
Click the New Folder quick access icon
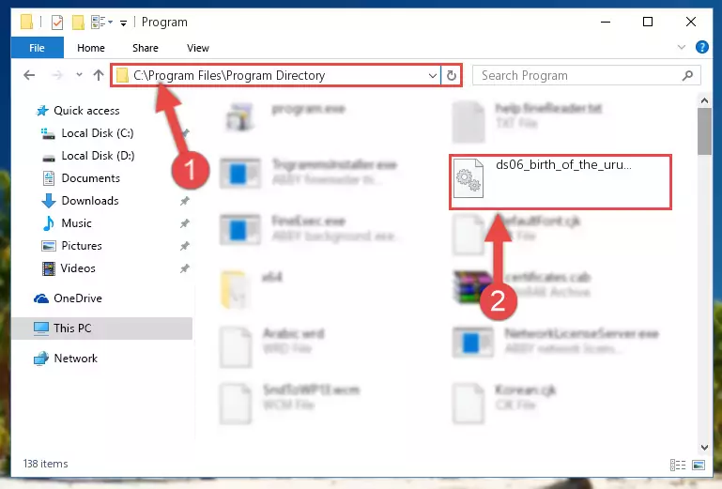pyautogui.click(x=78, y=23)
